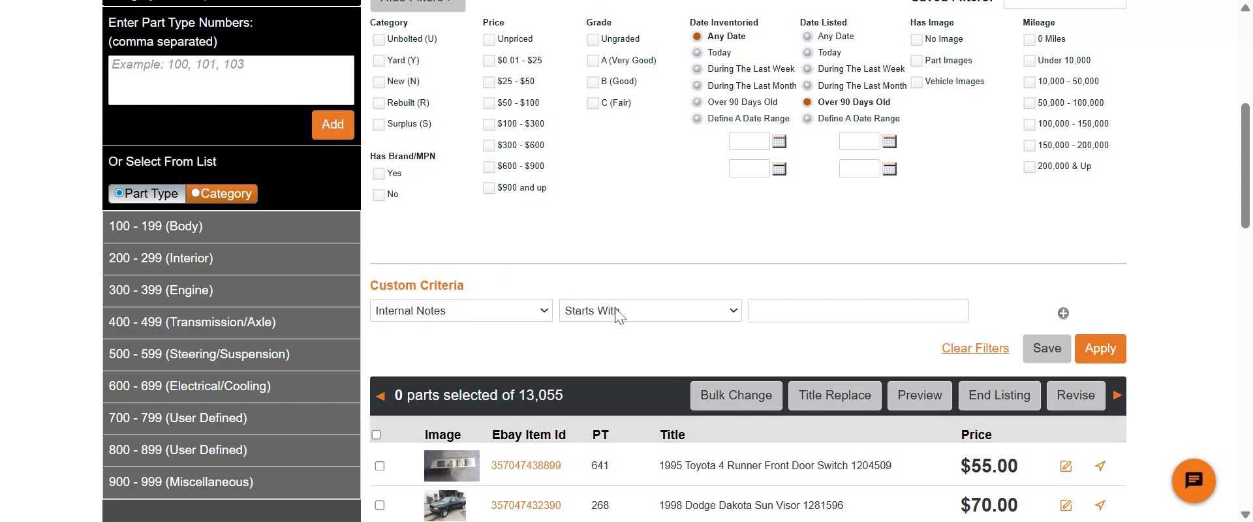Click Date Listed start date field
The height and width of the screenshot is (522, 1253).
coord(859,141)
